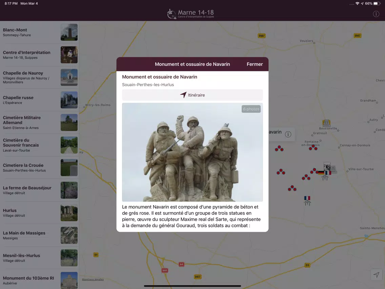Select 'La ferme de Beauséjour' in list

coord(39,190)
